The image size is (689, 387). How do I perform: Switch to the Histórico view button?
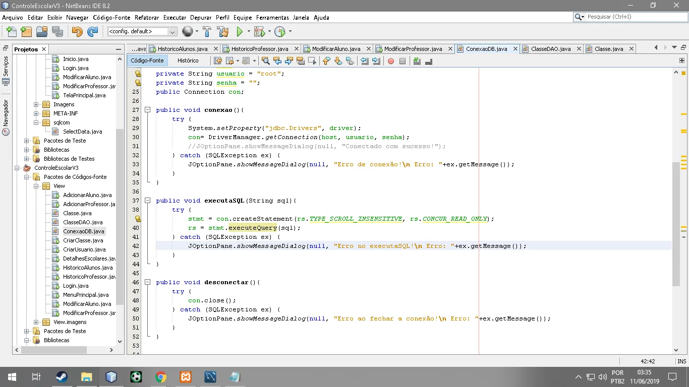point(188,60)
